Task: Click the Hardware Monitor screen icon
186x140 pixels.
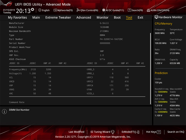Action: pos(156,17)
